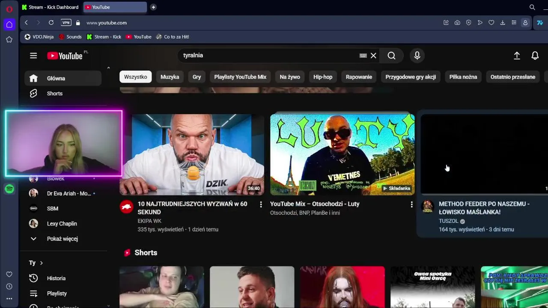Image resolution: width=548 pixels, height=308 pixels.
Task: Open the ad blocker shield icon
Action: pyautogui.click(x=469, y=23)
